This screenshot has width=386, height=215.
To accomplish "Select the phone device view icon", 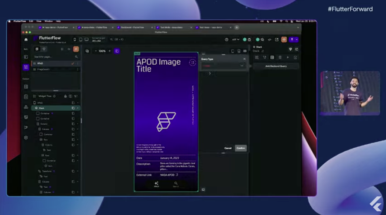I will click(x=75, y=39).
